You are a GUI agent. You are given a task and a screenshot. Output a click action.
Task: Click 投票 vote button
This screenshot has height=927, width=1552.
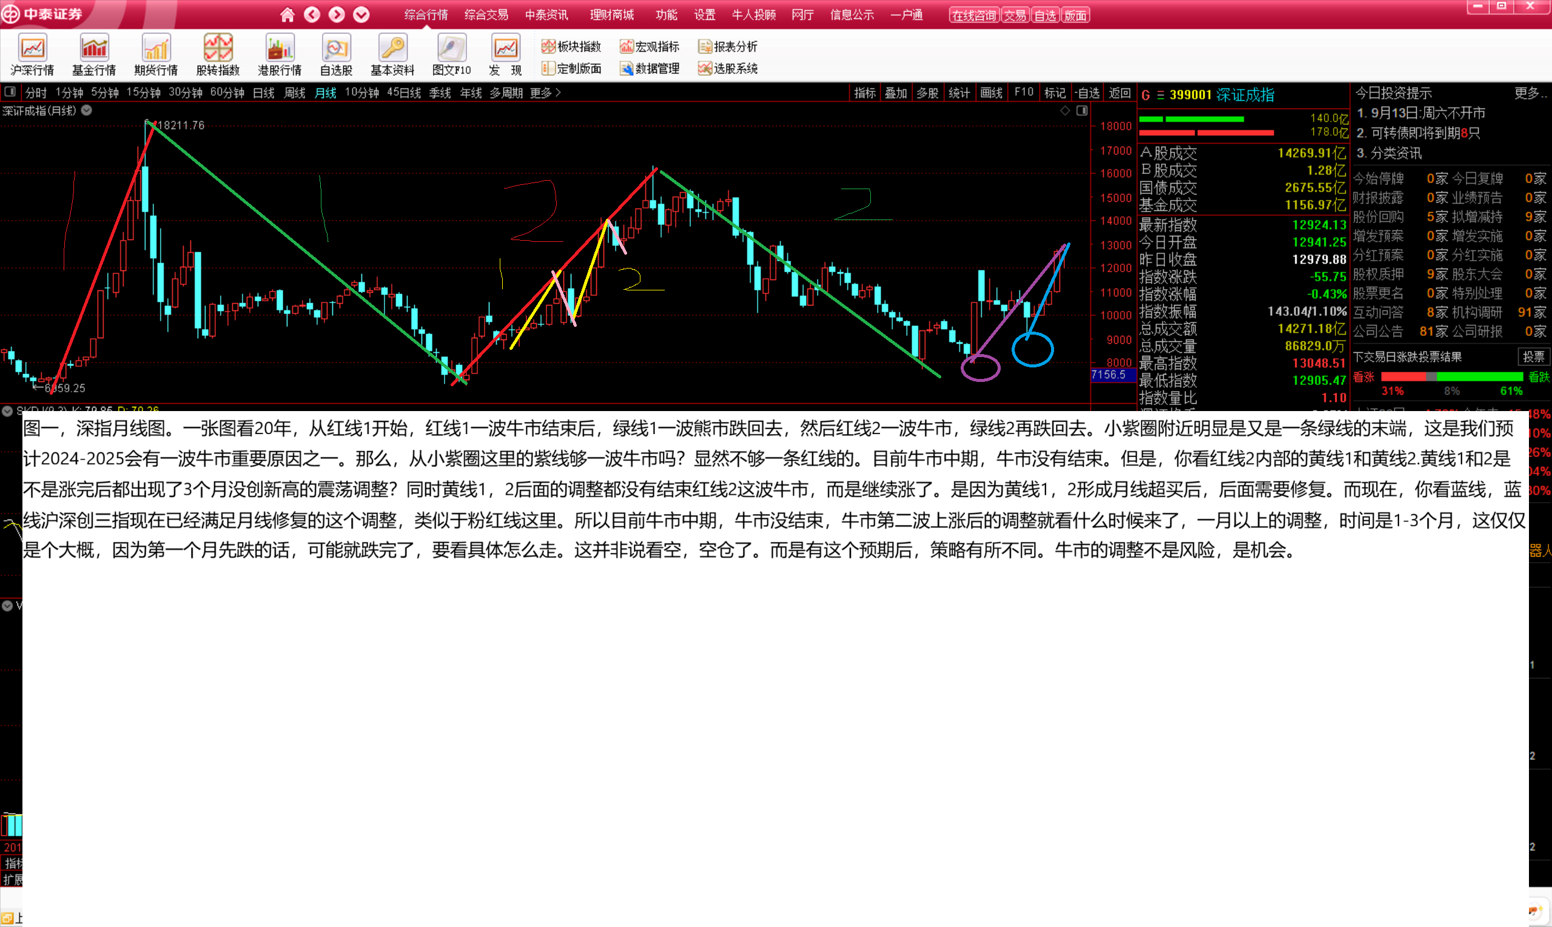tap(1533, 356)
